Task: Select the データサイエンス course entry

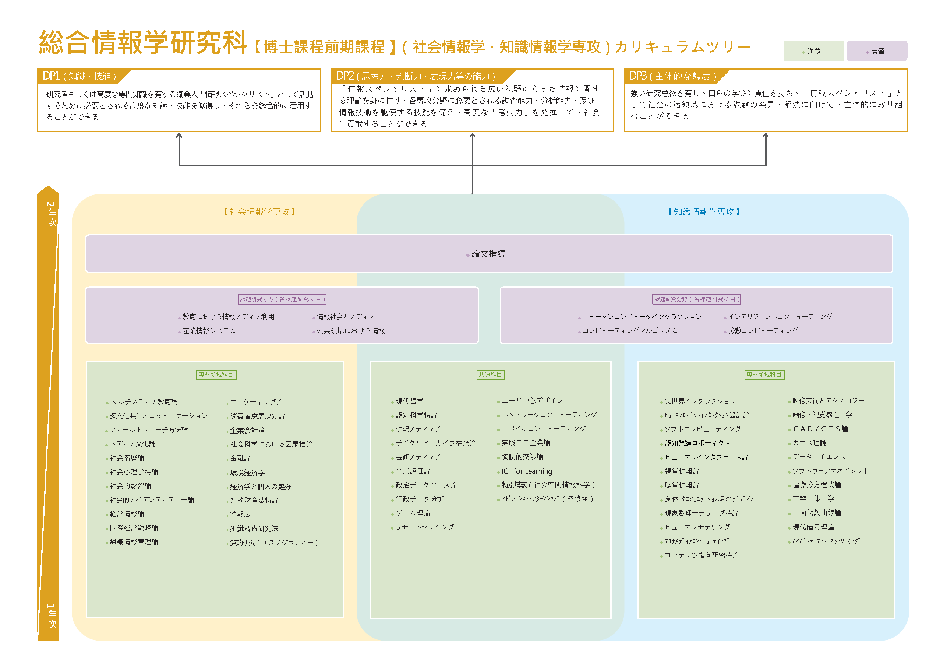Action: 818,457
